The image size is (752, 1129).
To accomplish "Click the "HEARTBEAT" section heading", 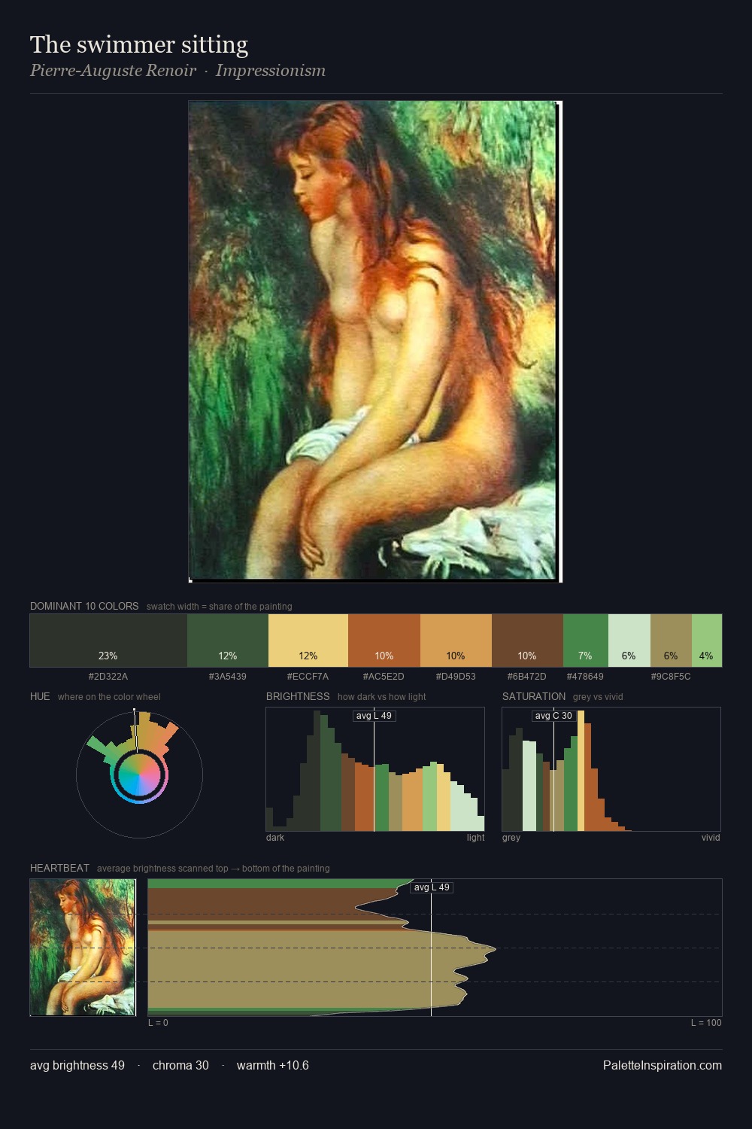I will (x=59, y=868).
